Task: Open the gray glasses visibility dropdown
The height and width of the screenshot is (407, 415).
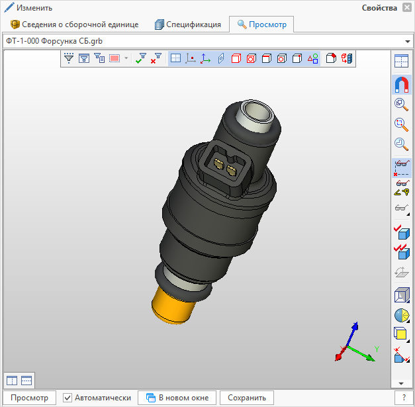Action: point(402,209)
